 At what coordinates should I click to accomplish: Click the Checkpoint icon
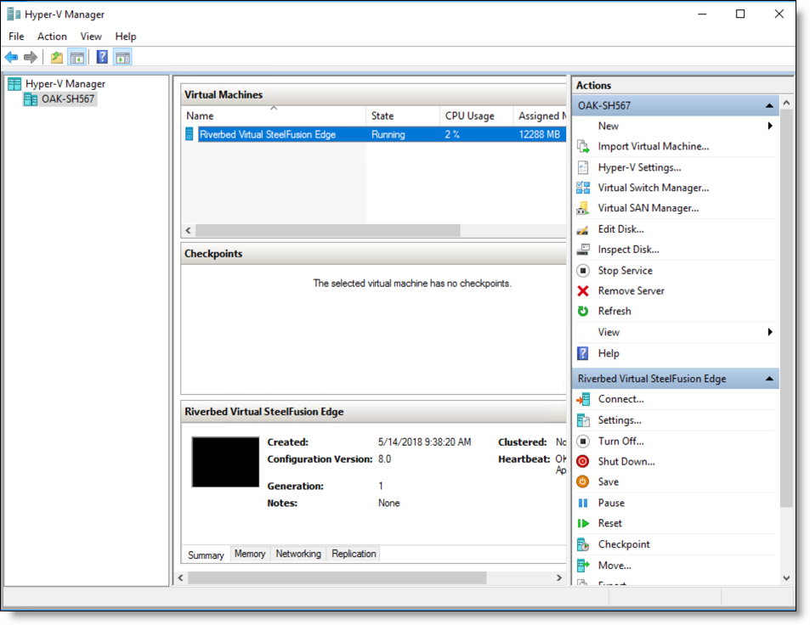coord(583,544)
